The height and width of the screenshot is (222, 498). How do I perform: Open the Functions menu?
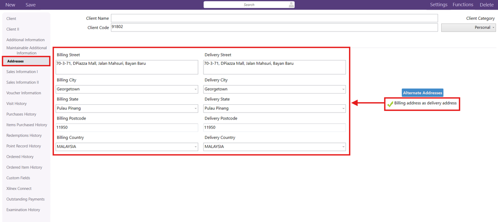463,5
